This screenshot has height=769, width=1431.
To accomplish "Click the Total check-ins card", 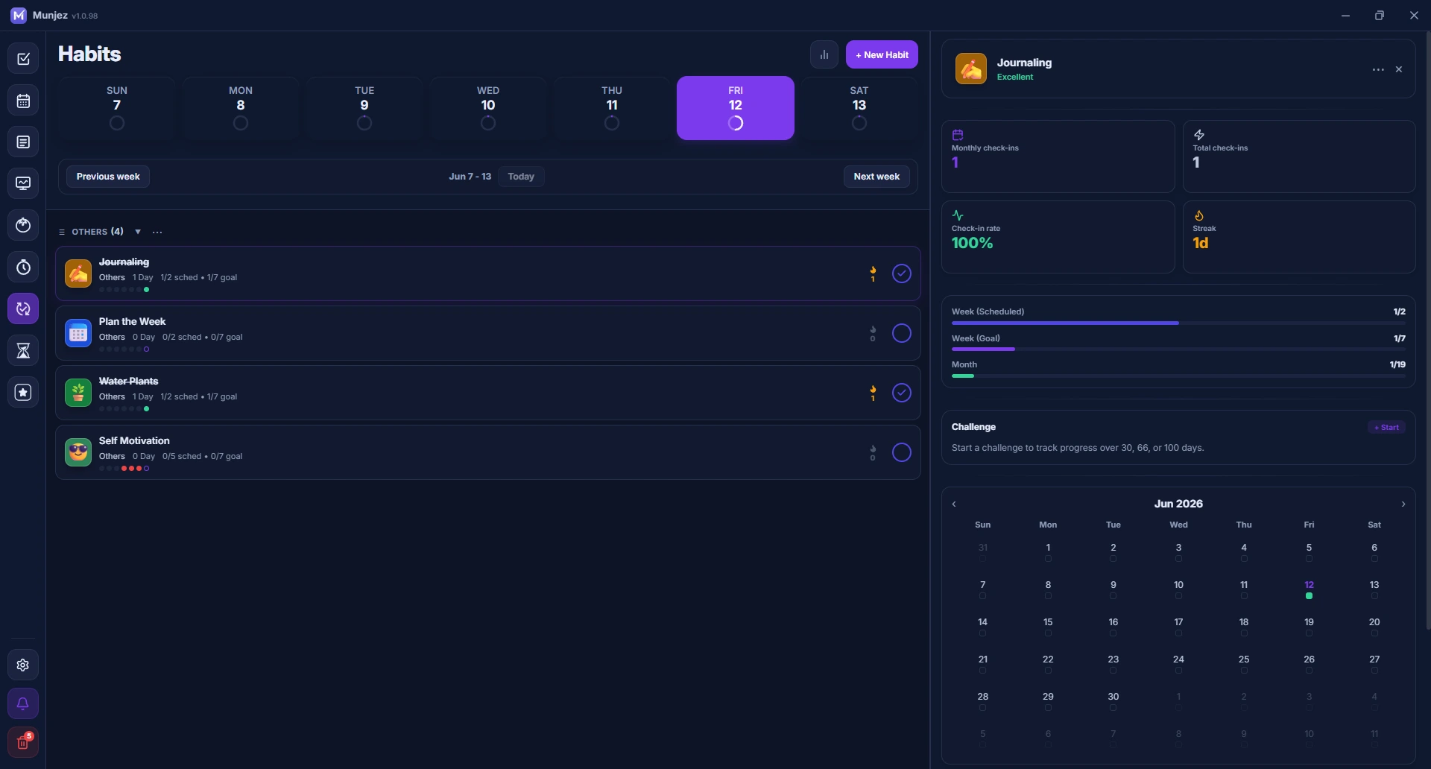I will pyautogui.click(x=1299, y=156).
